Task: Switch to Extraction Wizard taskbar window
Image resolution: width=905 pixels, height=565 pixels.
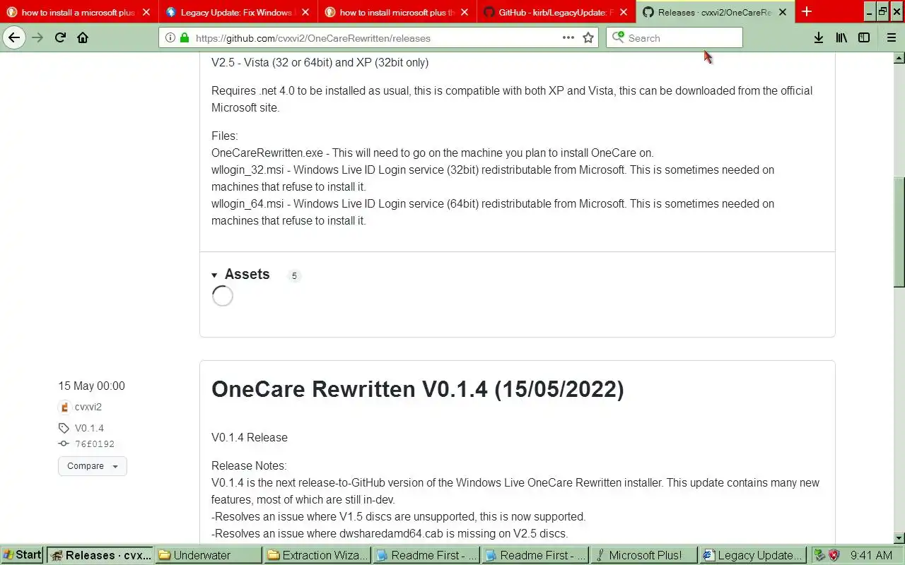Action: tap(317, 555)
